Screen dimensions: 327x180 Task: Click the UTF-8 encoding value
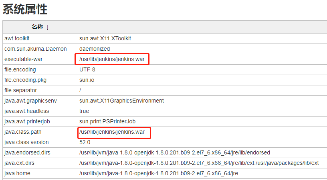click(87, 69)
